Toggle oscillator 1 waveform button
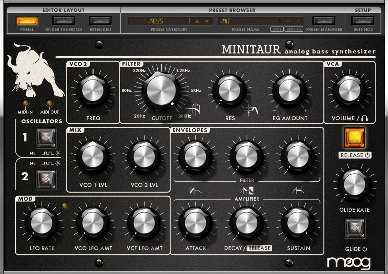This screenshot has width=388, height=274. point(46,137)
